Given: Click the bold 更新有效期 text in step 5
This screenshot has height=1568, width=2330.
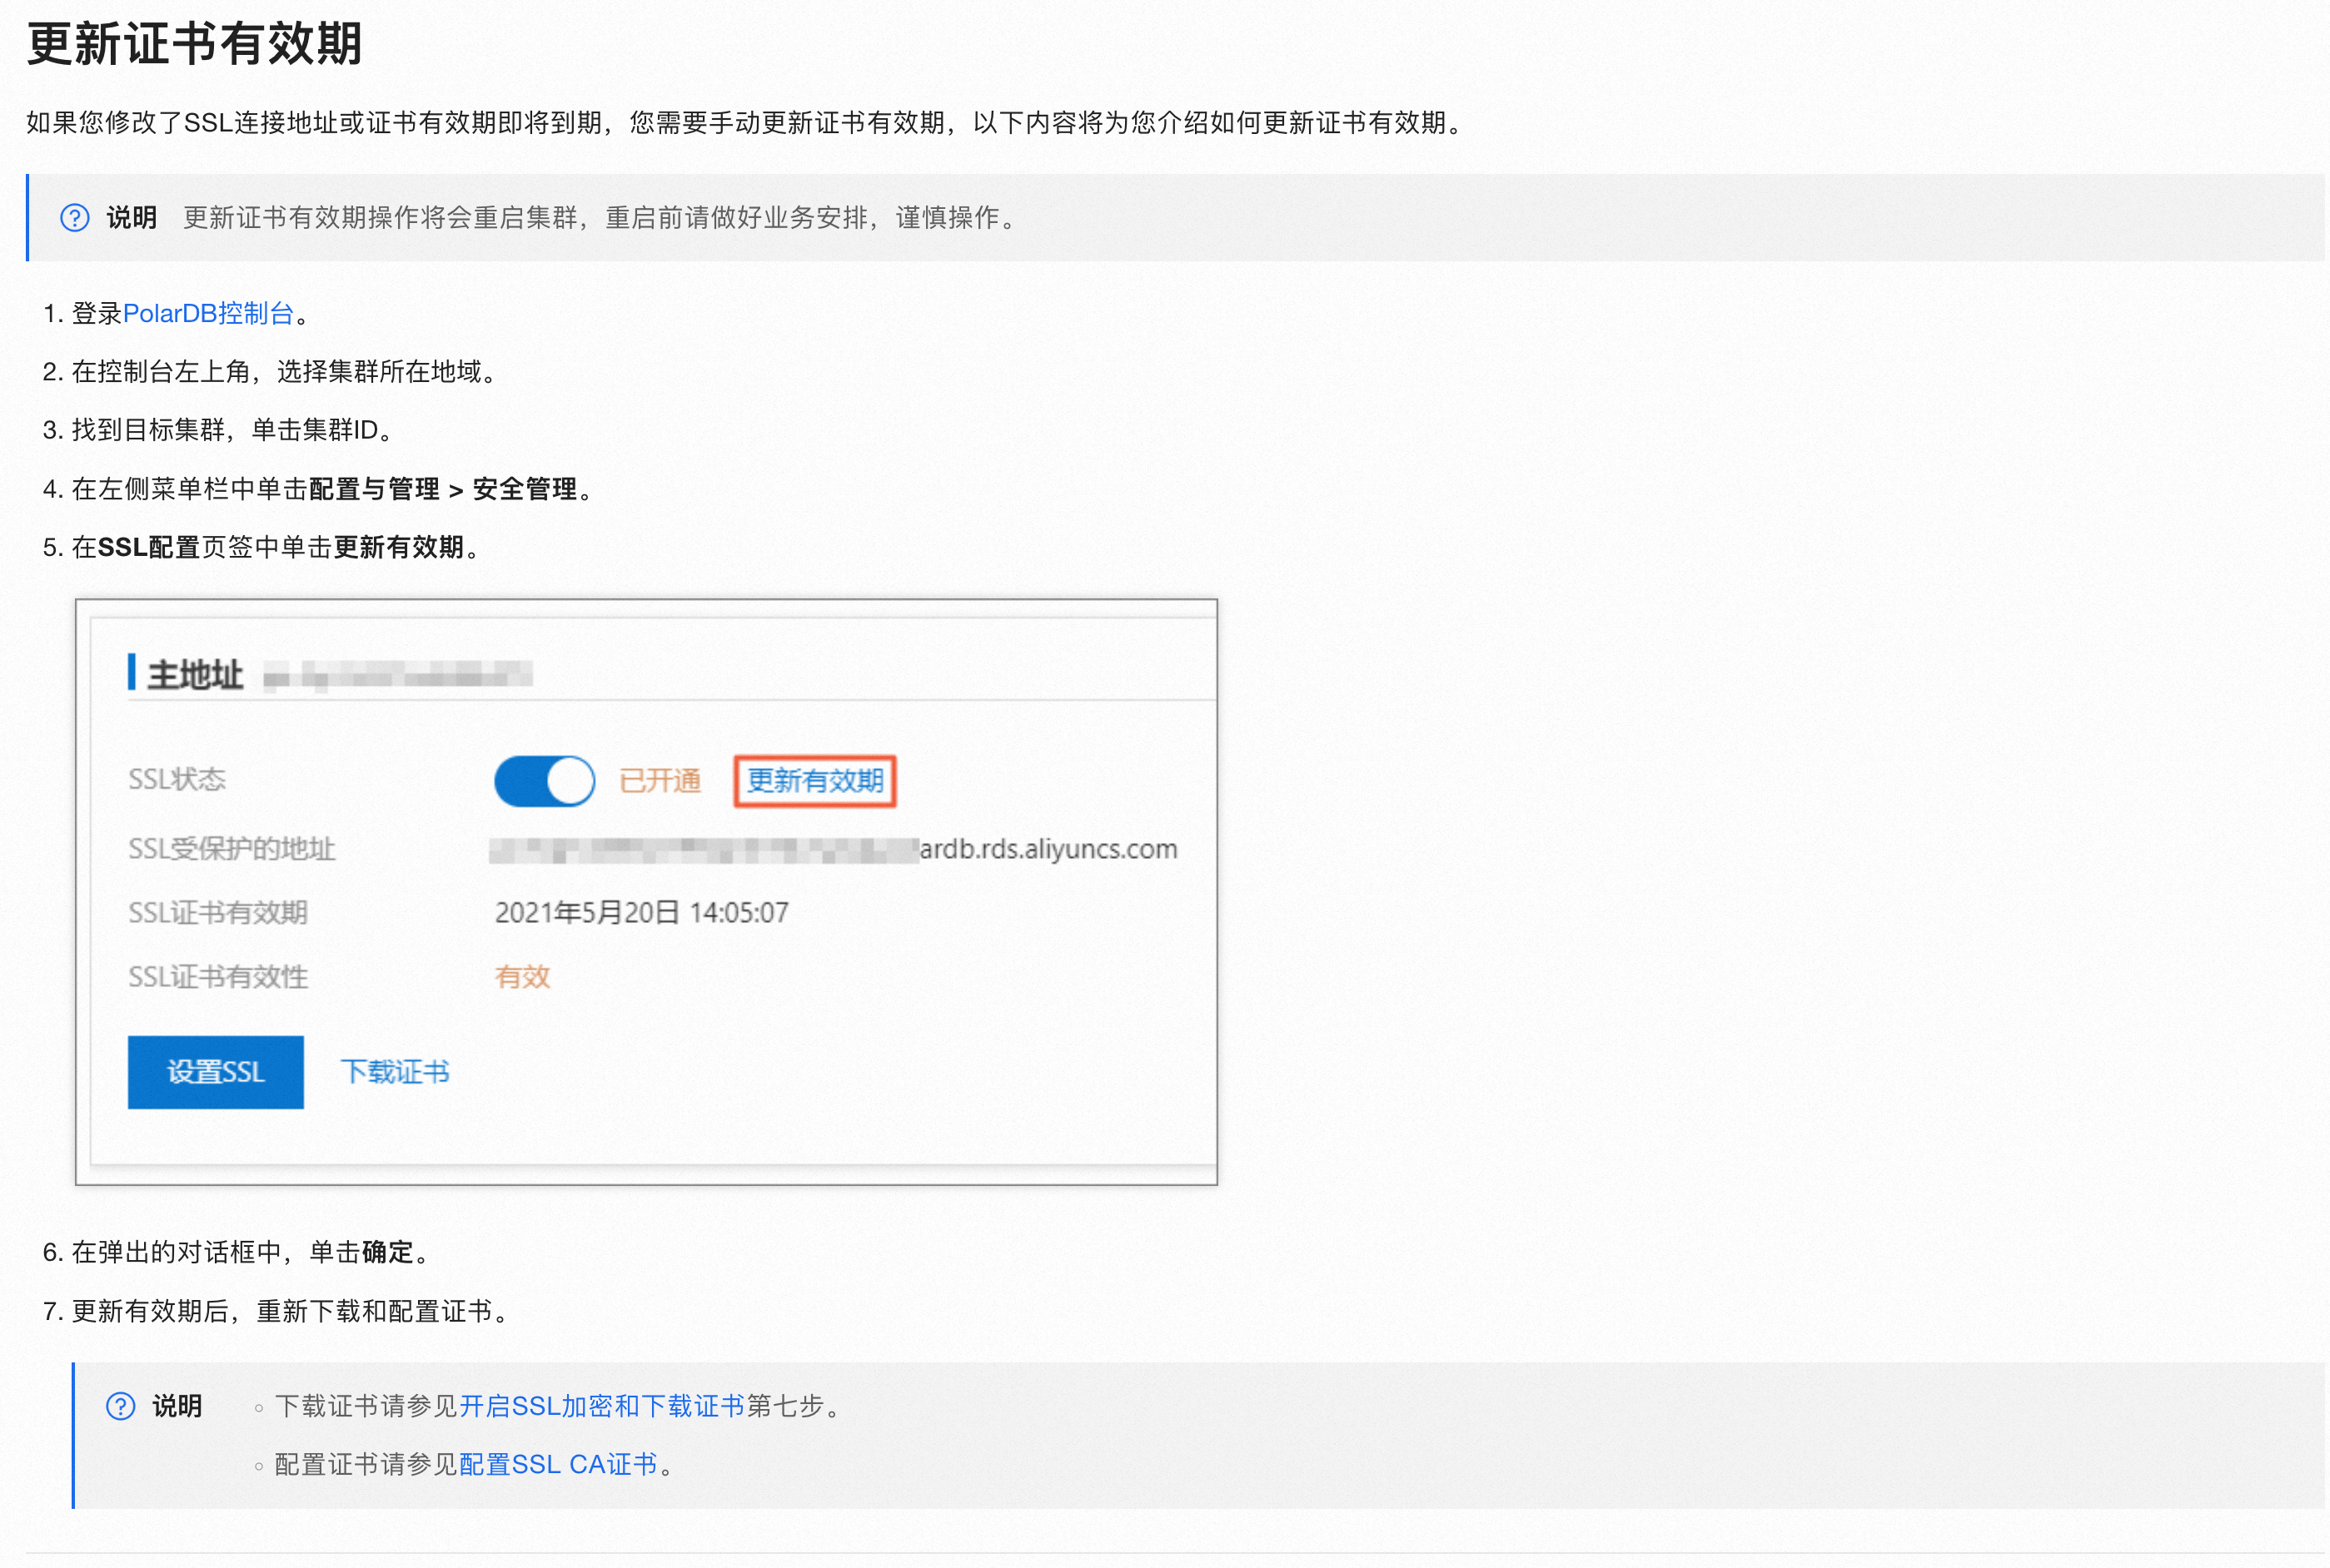Looking at the screenshot, I should 398,547.
